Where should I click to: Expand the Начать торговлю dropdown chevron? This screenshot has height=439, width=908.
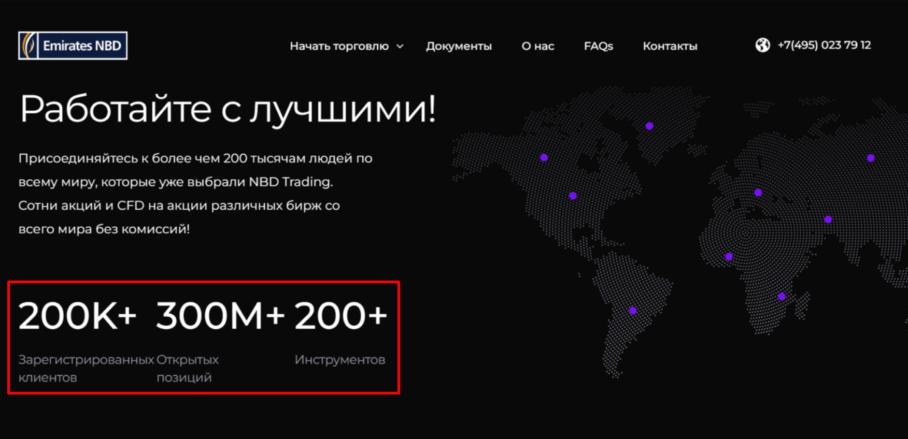[x=400, y=46]
